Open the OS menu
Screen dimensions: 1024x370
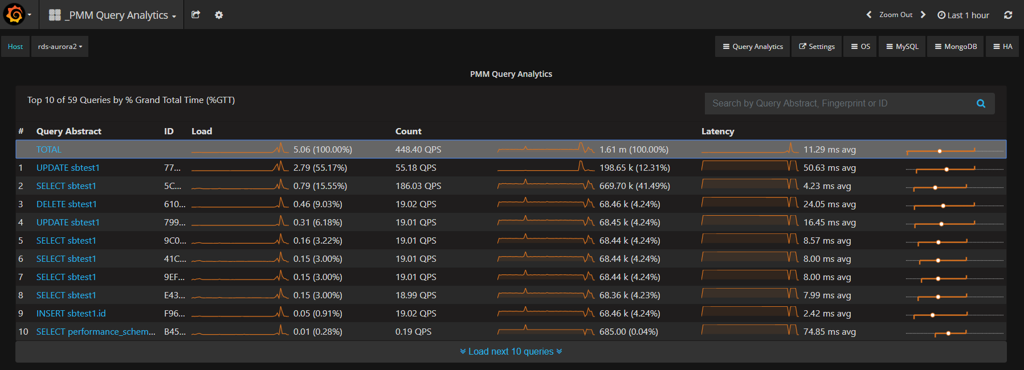point(860,47)
